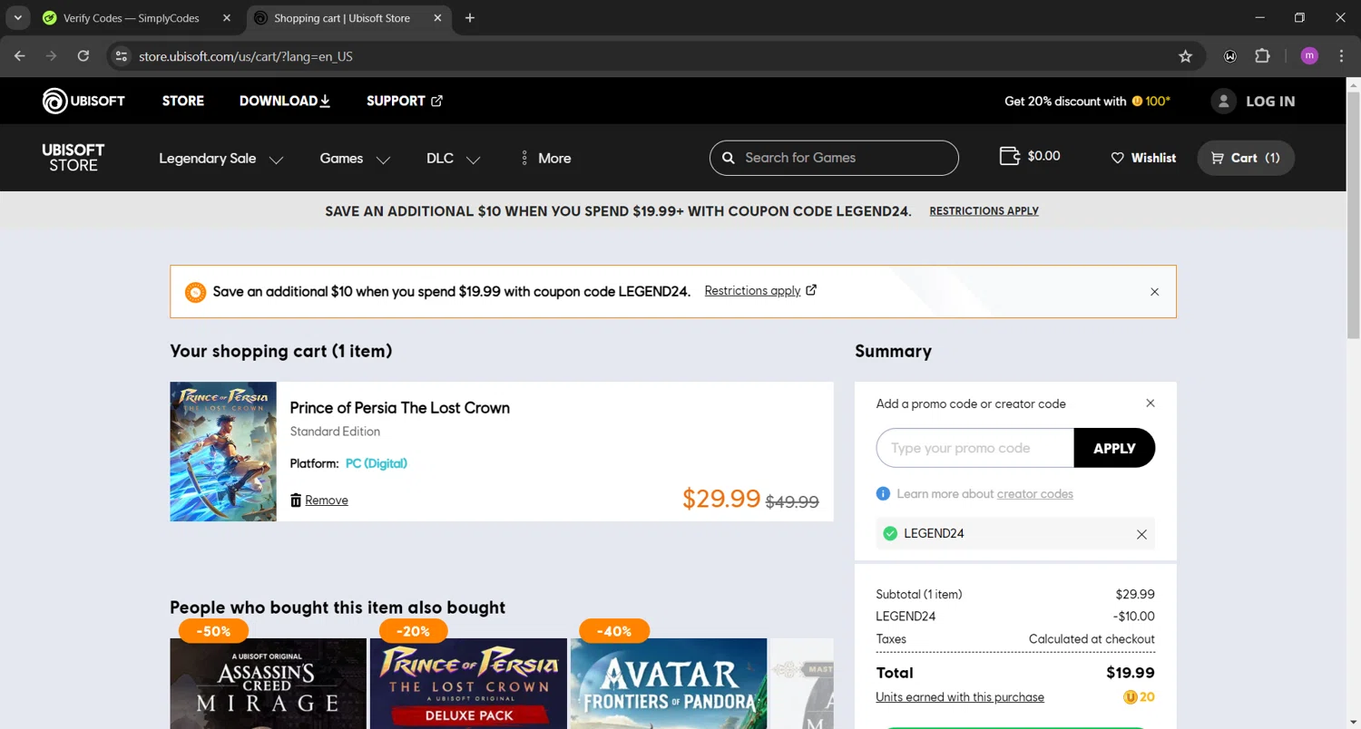
Task: Dismiss the LEGEND24 coupon notice
Action: point(1154,292)
